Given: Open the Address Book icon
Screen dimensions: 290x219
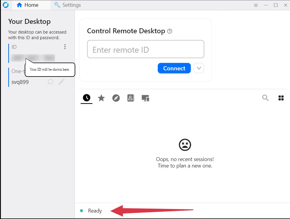Looking at the screenshot, I should [131, 98].
